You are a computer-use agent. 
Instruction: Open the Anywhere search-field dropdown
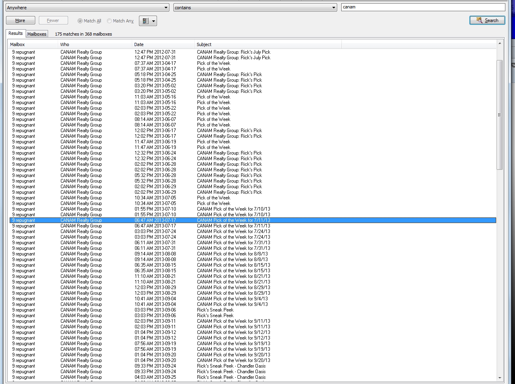(x=87, y=8)
